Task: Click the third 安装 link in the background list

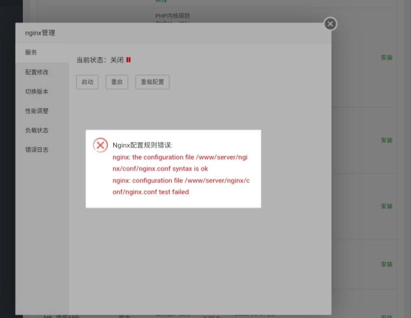Action: 387,206
